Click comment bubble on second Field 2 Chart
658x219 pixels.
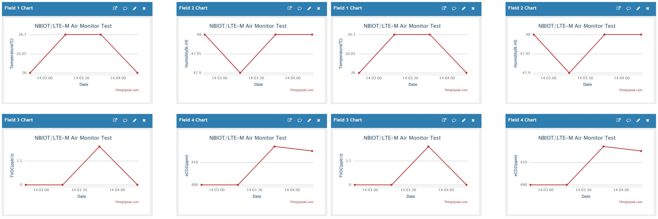pyautogui.click(x=628, y=8)
